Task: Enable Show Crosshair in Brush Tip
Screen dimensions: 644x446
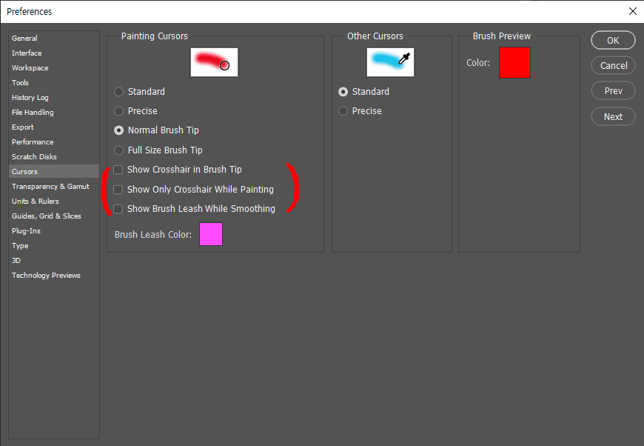Action: point(116,169)
